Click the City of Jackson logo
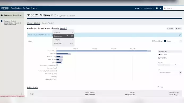This screenshot has height=103, width=184. pyautogui.click(x=5, y=8)
